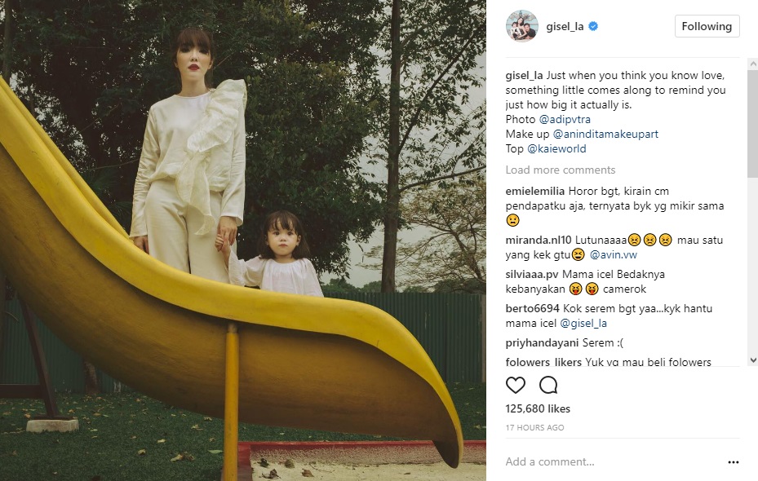758x481 pixels.
Task: Open commenter emielemilia's profile
Action: click(x=534, y=192)
